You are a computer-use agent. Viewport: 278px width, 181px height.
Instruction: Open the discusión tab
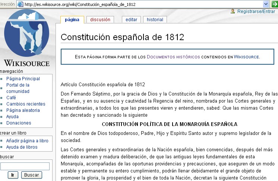pos(100,20)
